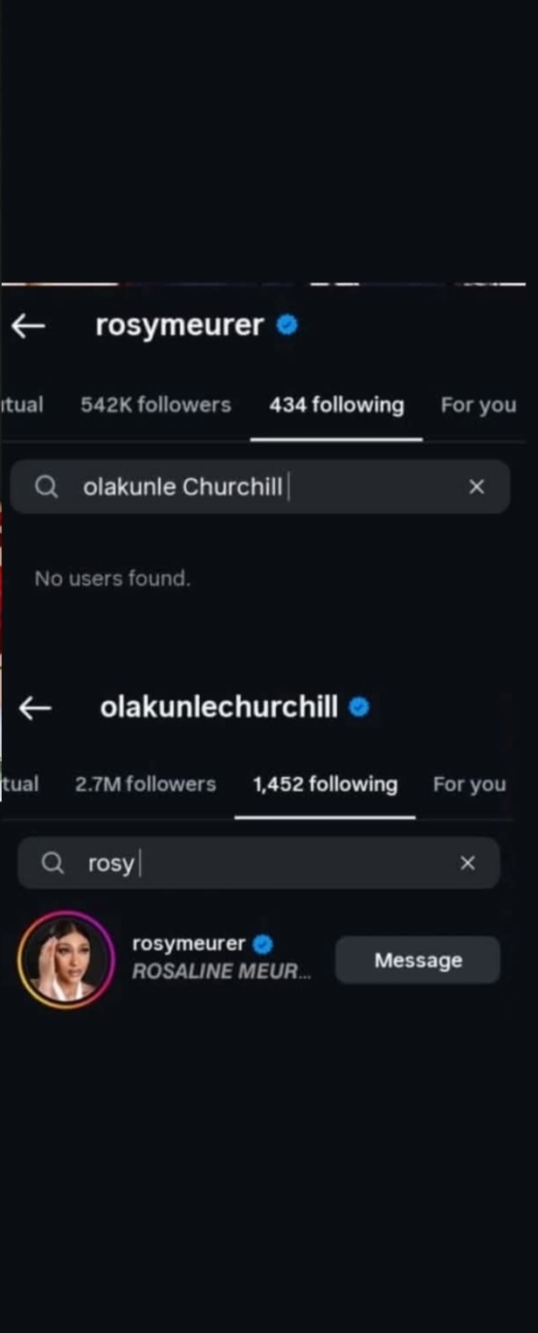Open the 2.7M followers tab
This screenshot has width=538, height=1333.
click(x=145, y=784)
